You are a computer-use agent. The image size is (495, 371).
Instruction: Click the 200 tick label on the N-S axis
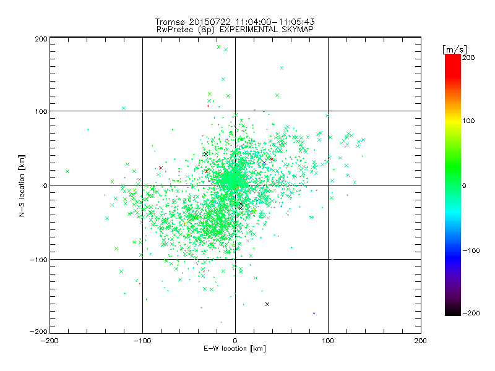point(41,39)
